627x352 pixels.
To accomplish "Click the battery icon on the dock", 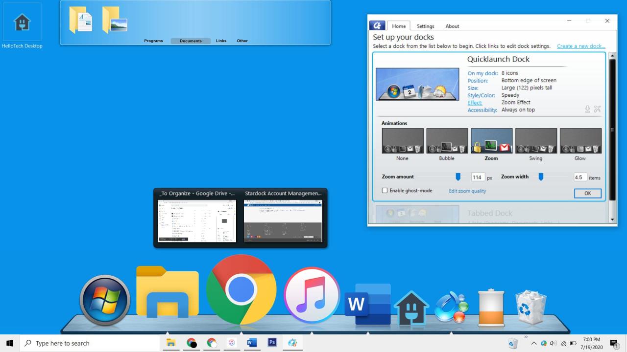I will click(490, 307).
